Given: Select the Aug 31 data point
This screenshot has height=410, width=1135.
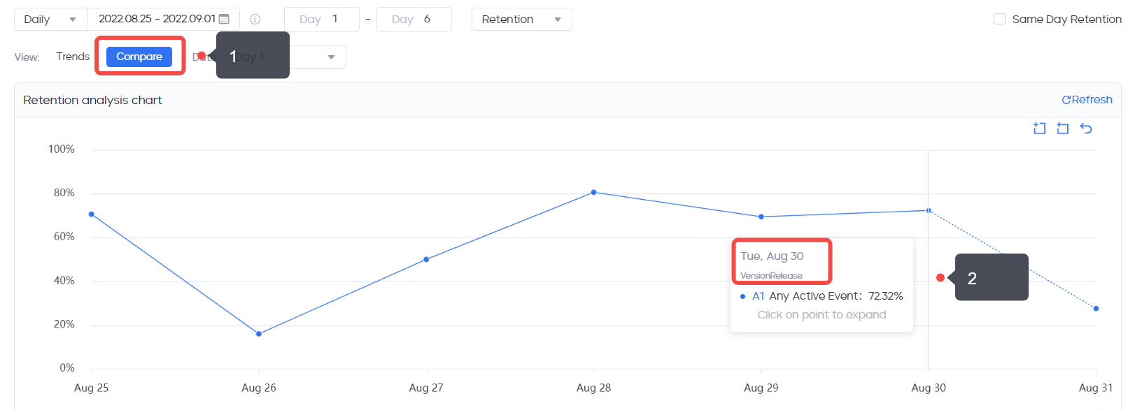Looking at the screenshot, I should pos(1096,308).
